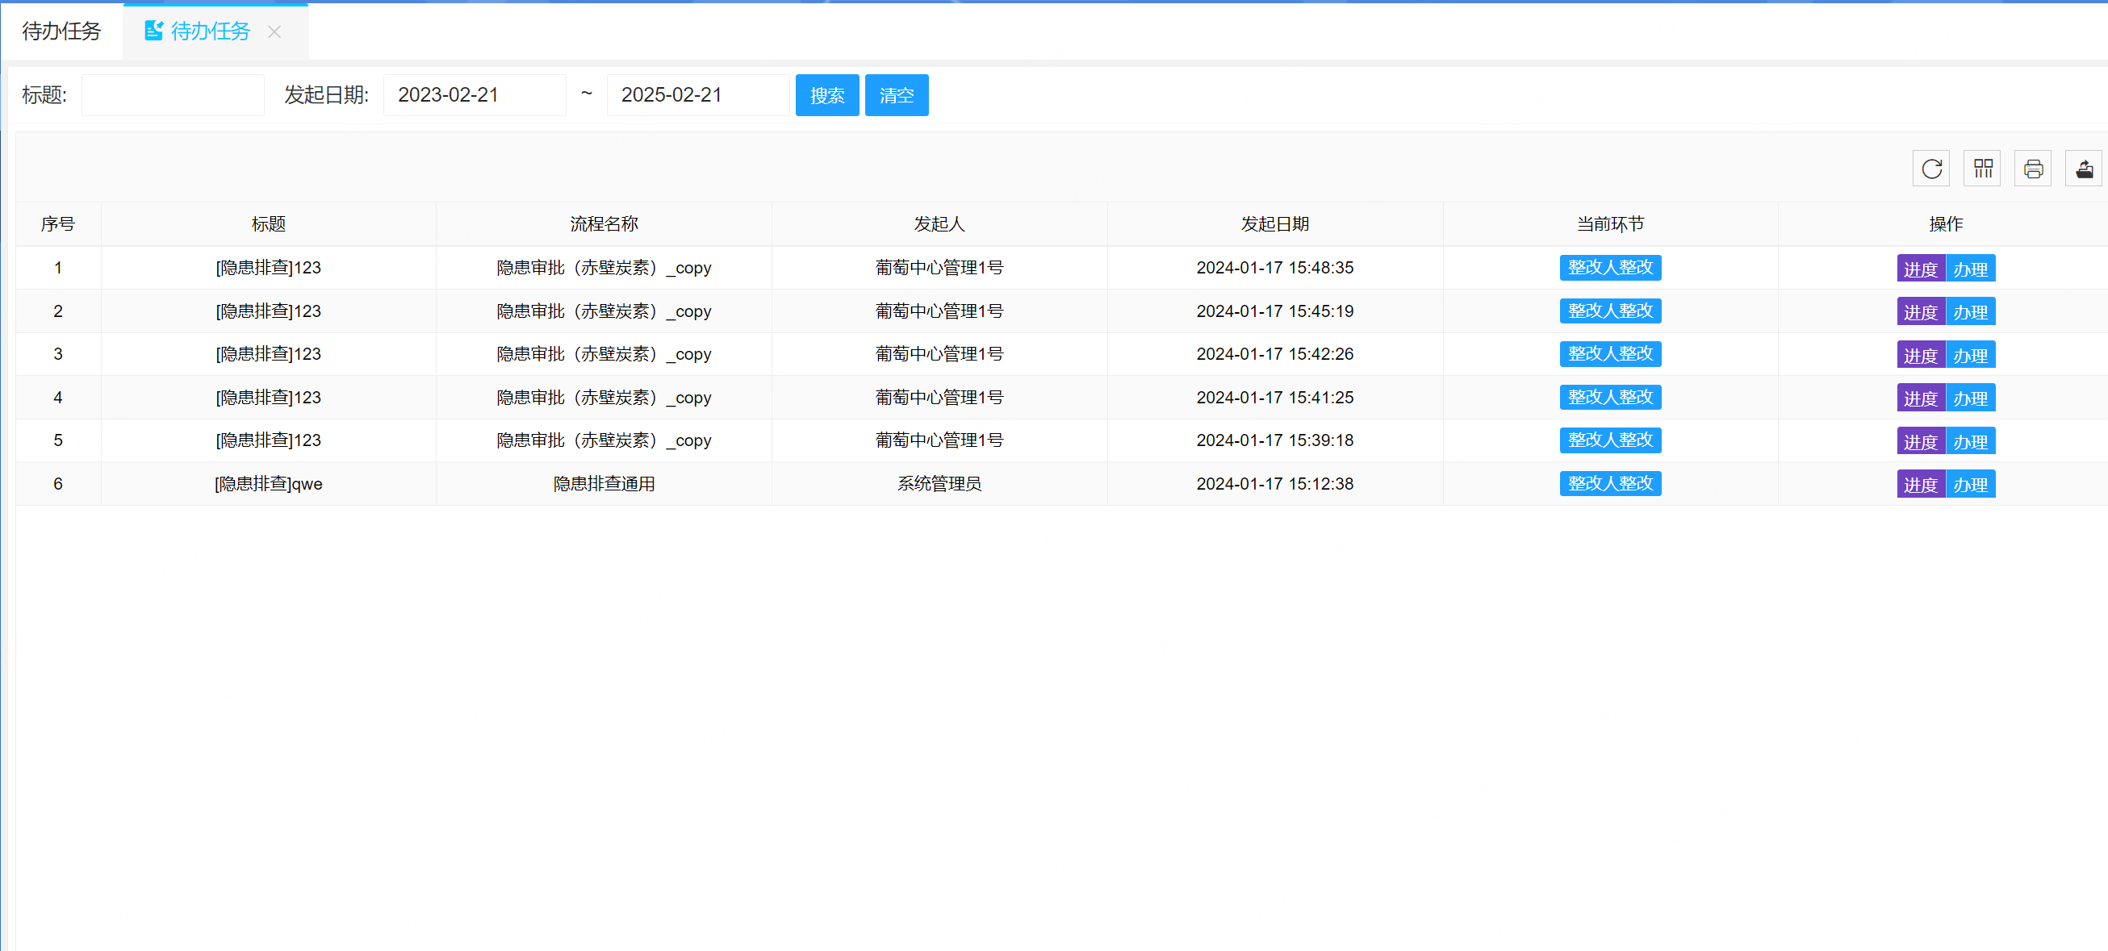Click 进度 for the 15:41:25 row
The height and width of the screenshot is (951, 2108).
pos(1921,398)
